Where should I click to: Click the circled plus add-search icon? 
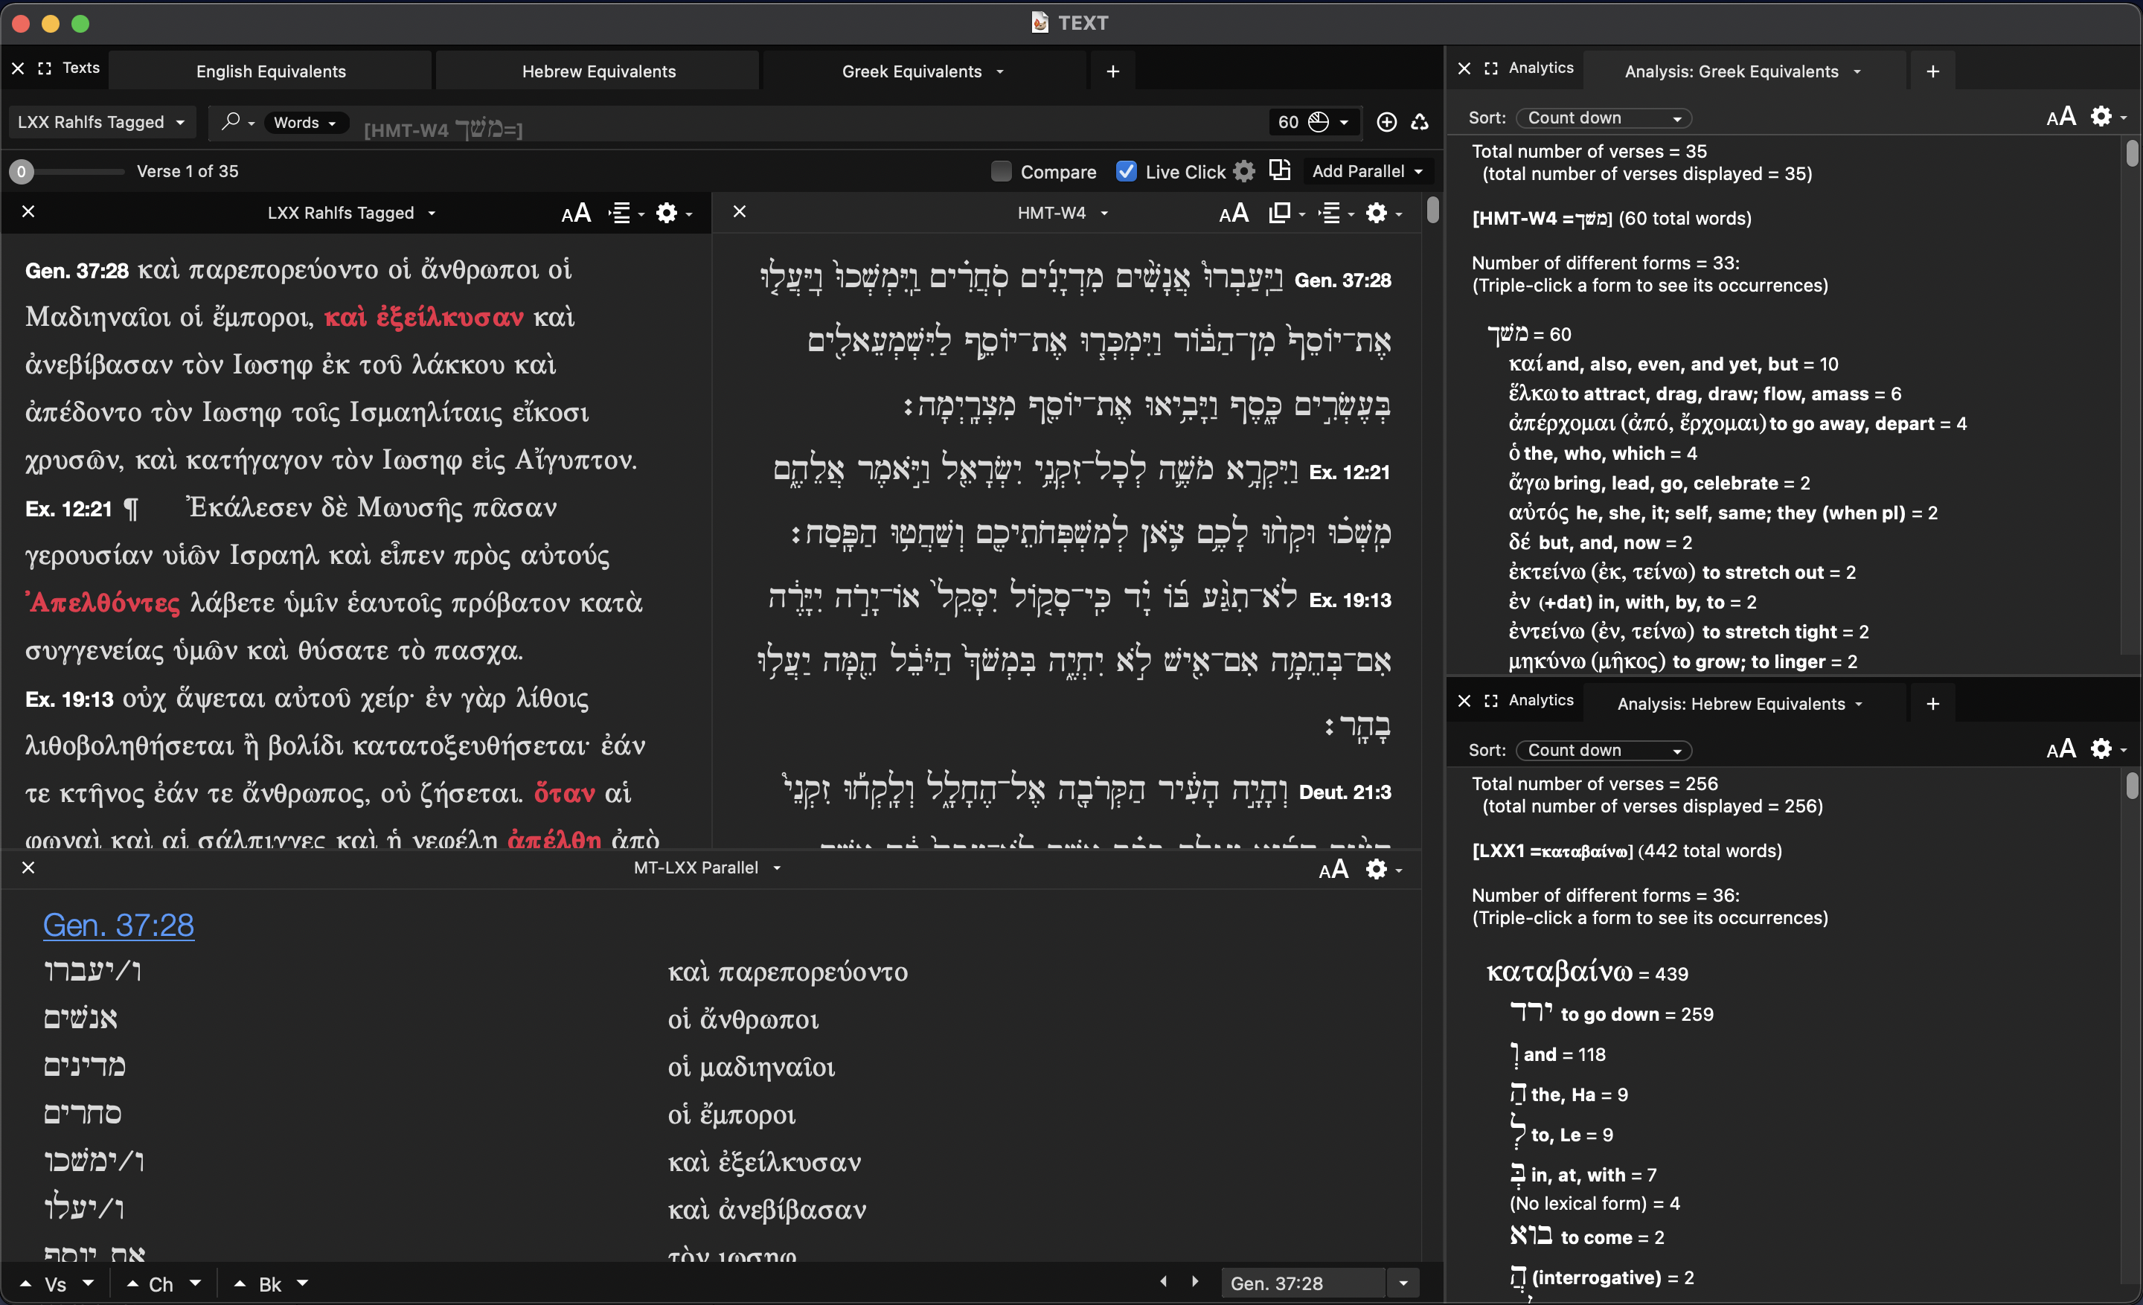1386,122
